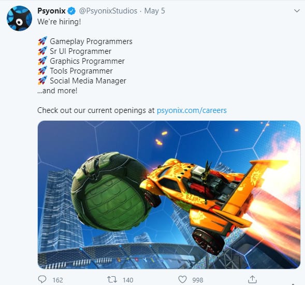305x285 pixels.
Task: Like the tweet with the heart icon
Action: (x=182, y=279)
